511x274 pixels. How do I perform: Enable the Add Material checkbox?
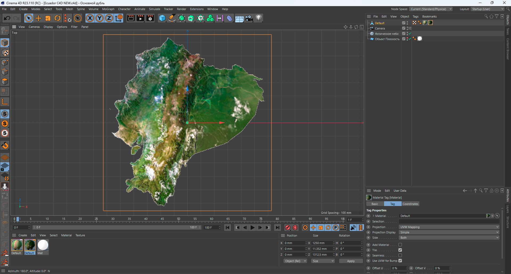tap(400, 245)
